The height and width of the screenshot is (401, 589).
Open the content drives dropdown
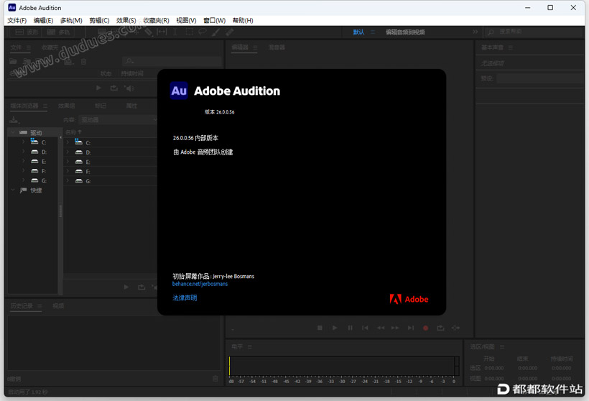point(119,120)
